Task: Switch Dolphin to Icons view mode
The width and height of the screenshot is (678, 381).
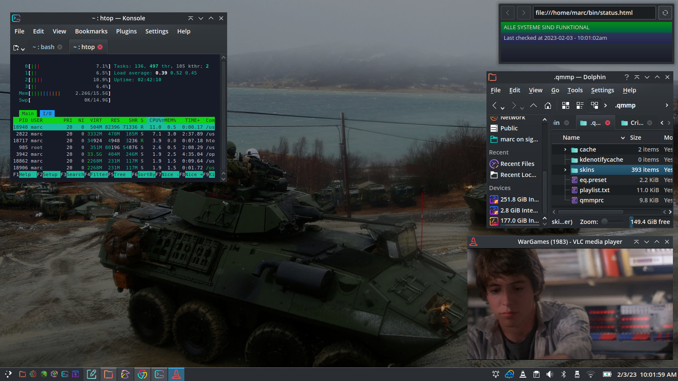Action: click(x=566, y=105)
